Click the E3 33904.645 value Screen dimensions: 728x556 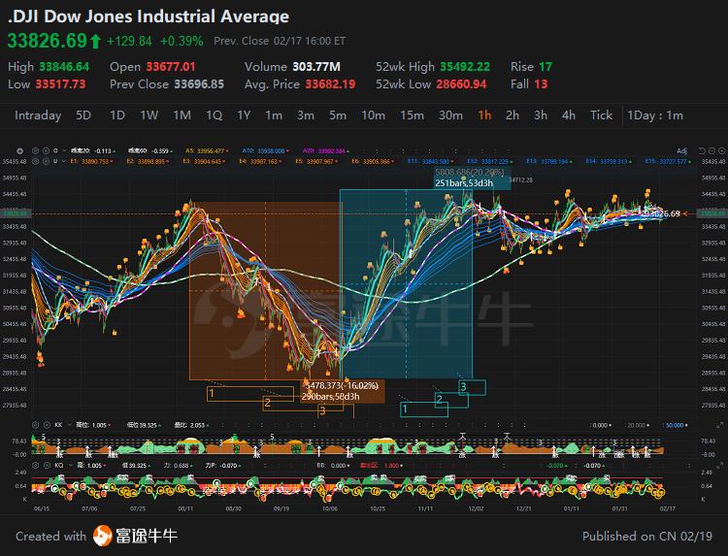[x=204, y=161]
